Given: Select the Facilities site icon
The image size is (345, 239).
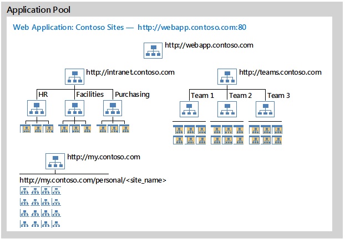Looking at the screenshot, I should pos(74,108).
